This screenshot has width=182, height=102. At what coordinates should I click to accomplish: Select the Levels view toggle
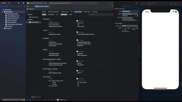[70, 14]
